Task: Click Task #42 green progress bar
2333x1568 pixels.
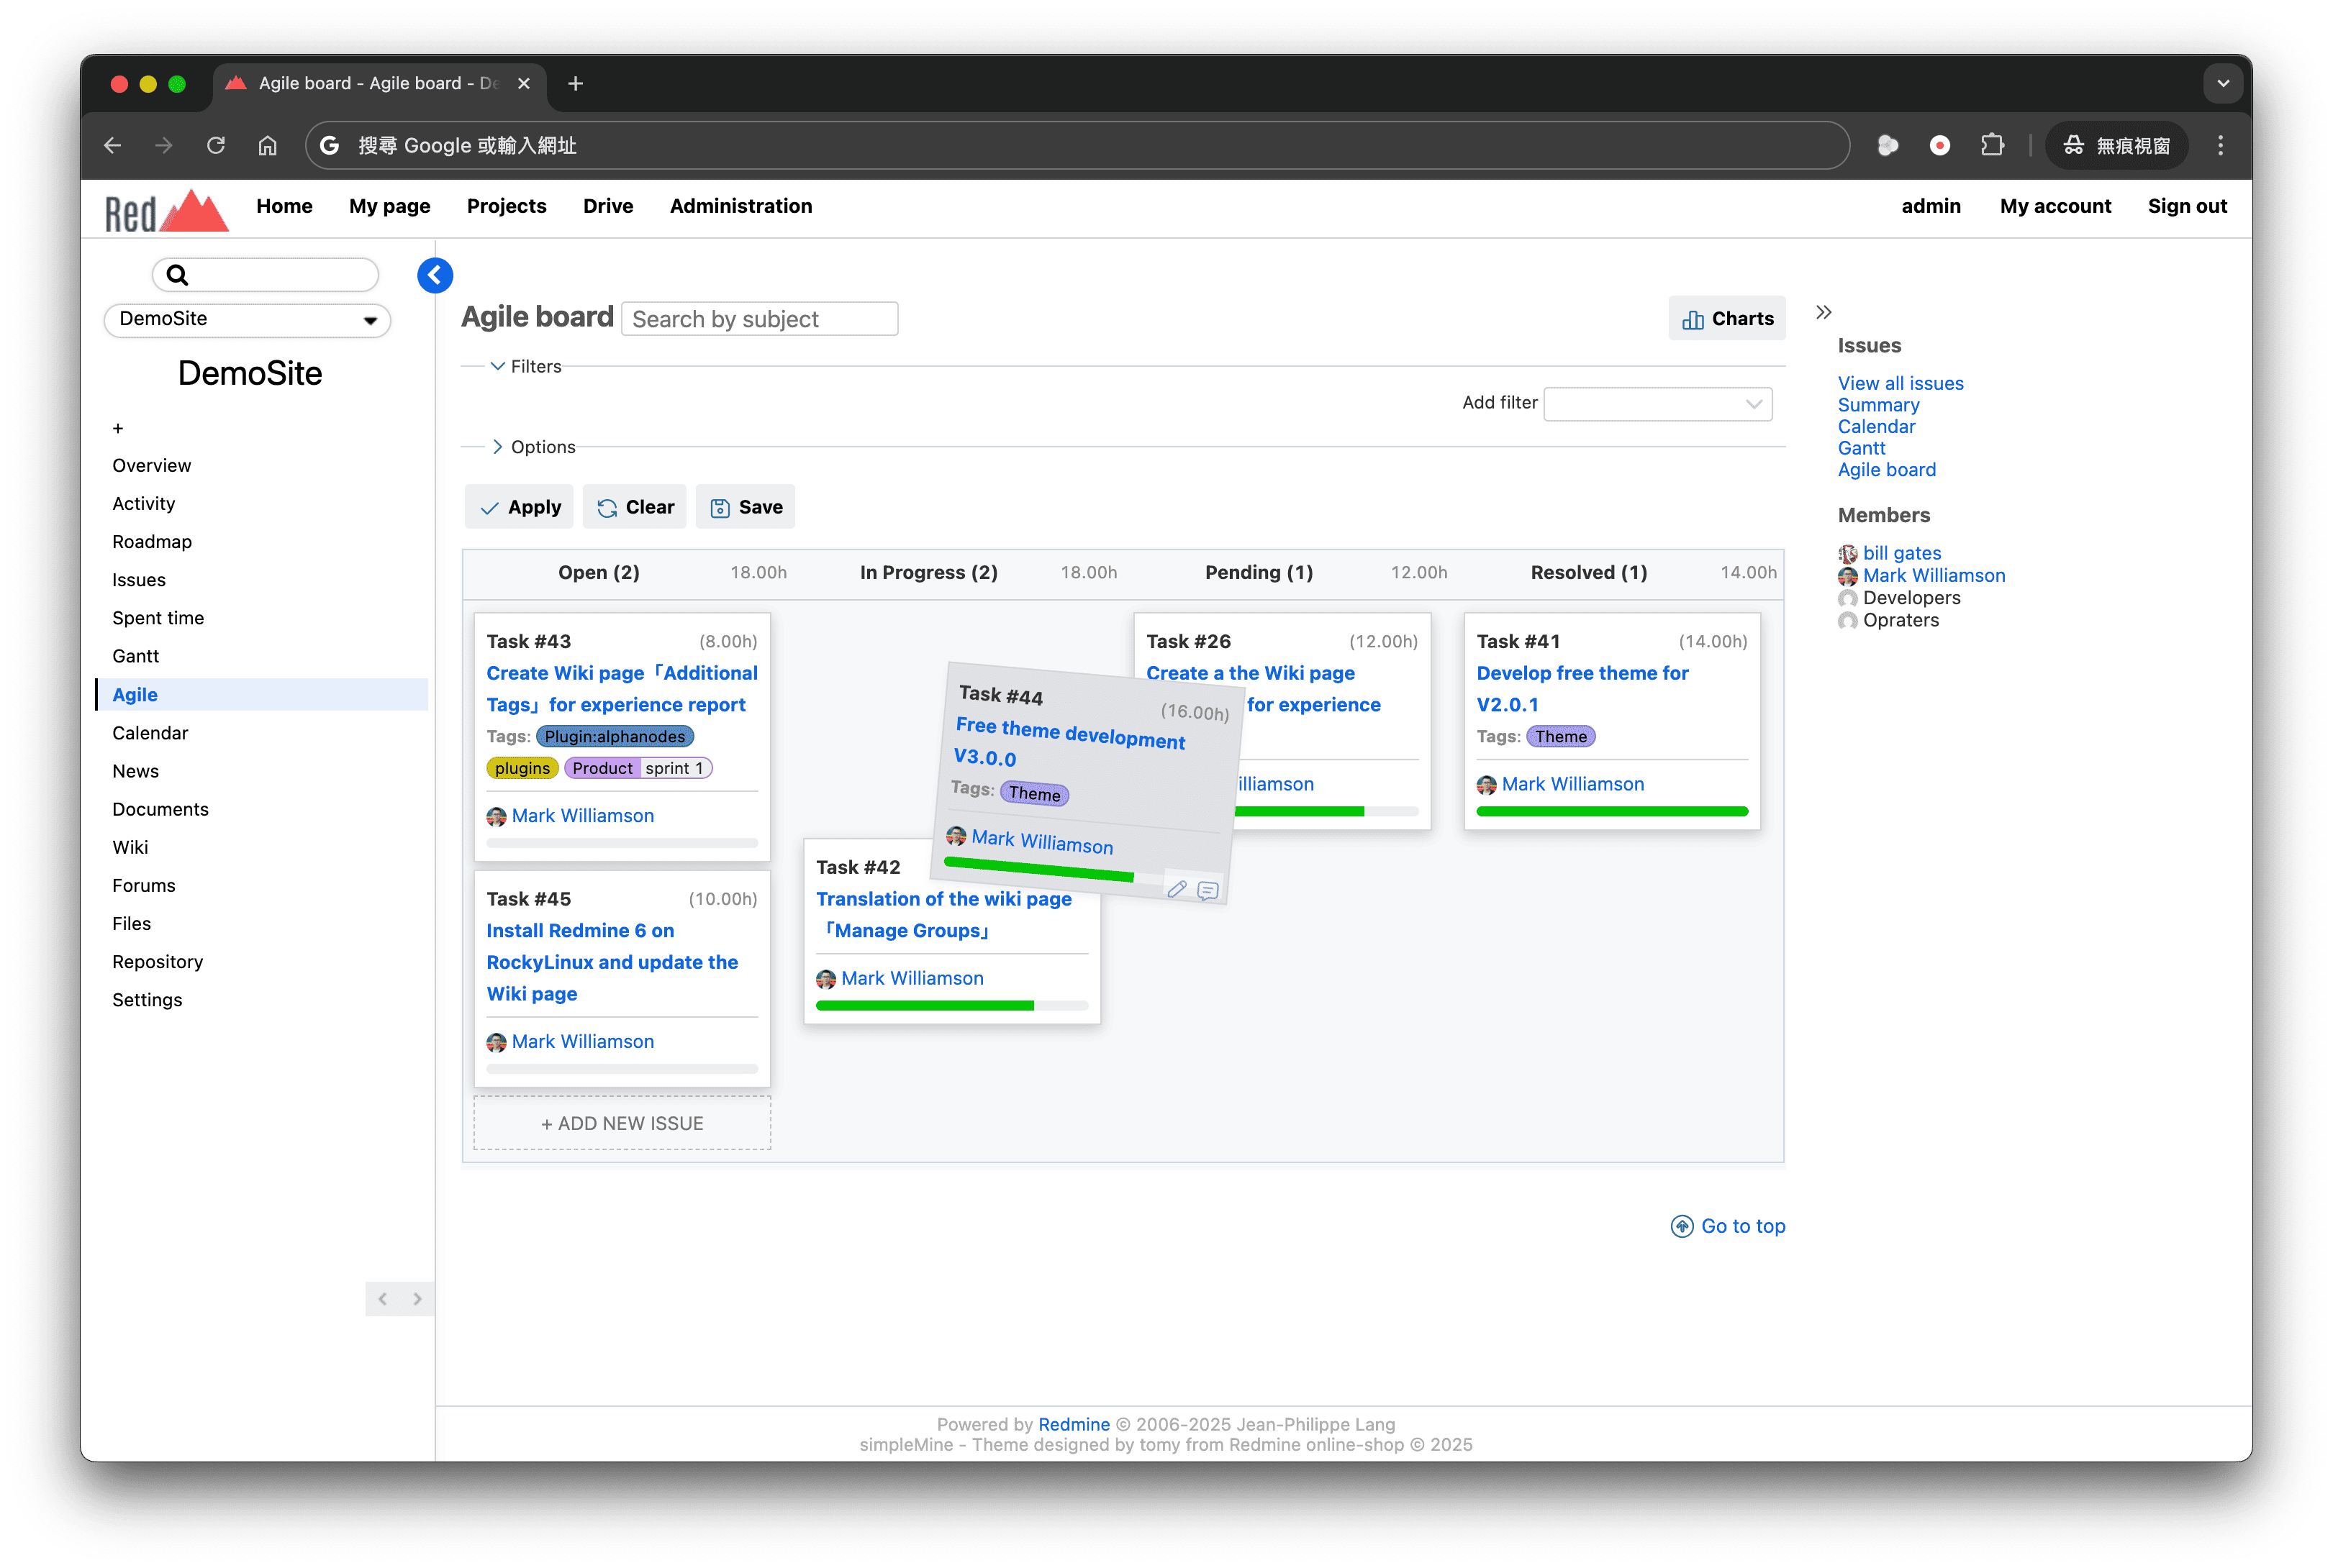Action: coord(925,1005)
